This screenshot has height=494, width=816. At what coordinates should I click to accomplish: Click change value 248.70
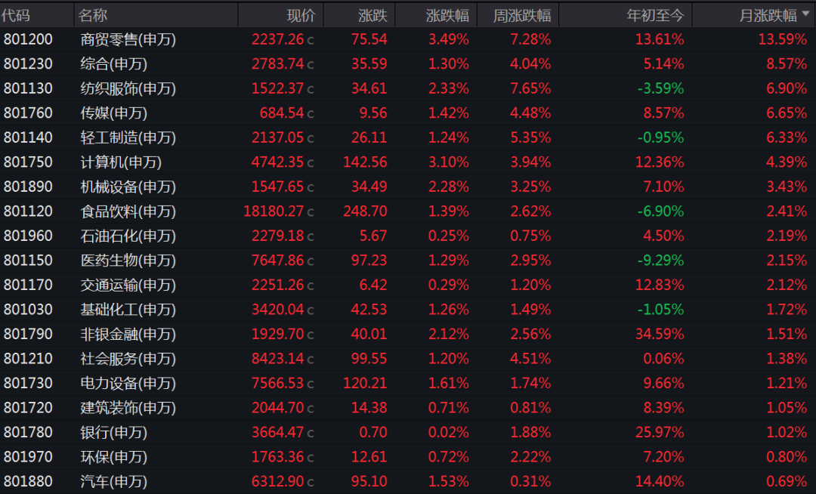366,211
